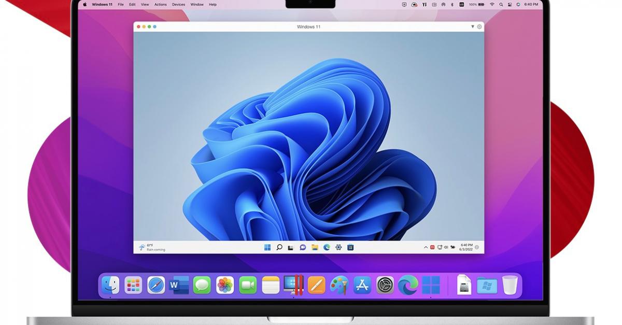Open Microsoft Store in Windows taskbar
The height and width of the screenshot is (325, 622).
(350, 247)
